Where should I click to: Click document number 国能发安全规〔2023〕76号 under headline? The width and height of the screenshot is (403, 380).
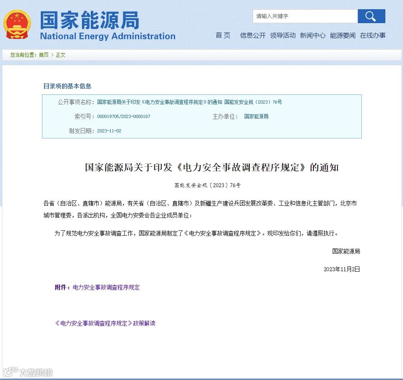click(x=207, y=185)
